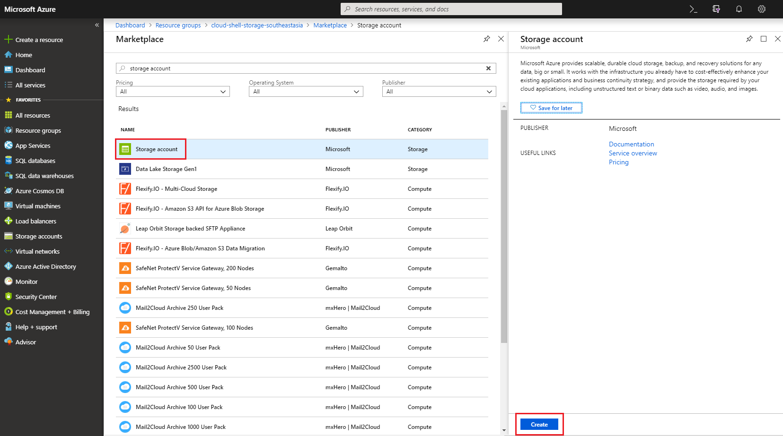The height and width of the screenshot is (436, 783).
Task: Pin the Storage account blade
Action: click(749, 39)
